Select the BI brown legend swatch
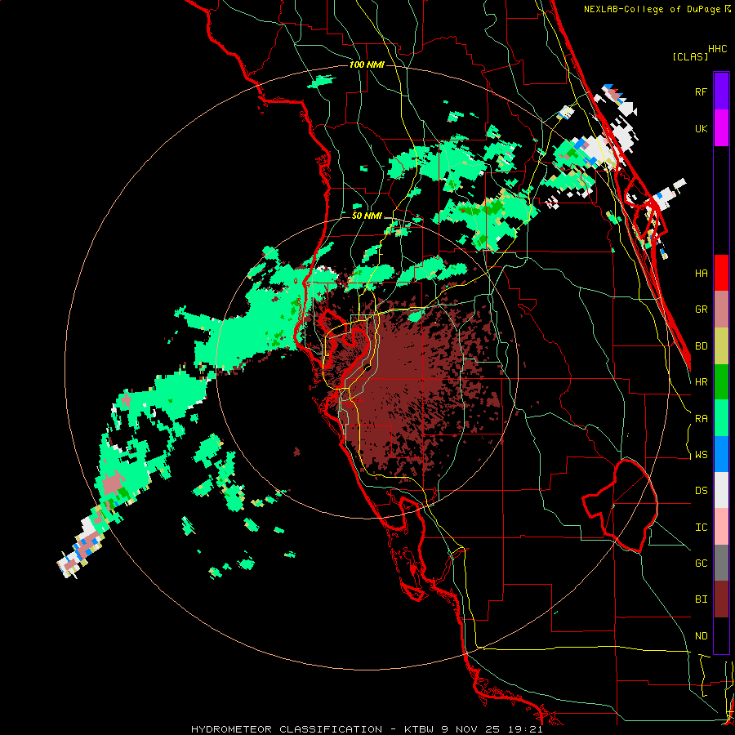 pyautogui.click(x=721, y=599)
